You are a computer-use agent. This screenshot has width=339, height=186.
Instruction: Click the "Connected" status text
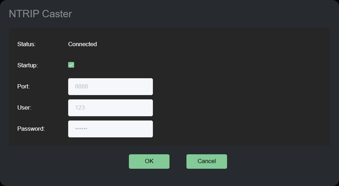(x=82, y=44)
